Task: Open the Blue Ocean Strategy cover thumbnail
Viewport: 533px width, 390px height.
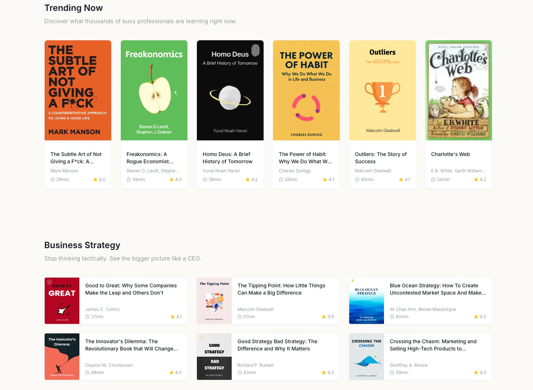Action: click(367, 301)
